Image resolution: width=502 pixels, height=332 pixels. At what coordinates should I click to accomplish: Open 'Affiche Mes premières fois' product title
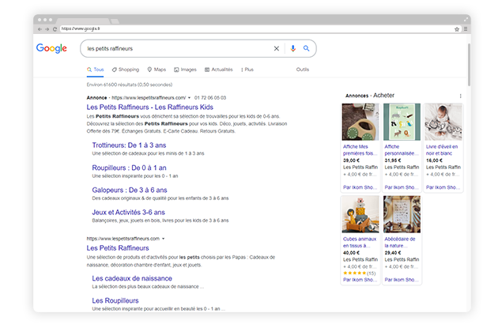tap(360, 150)
